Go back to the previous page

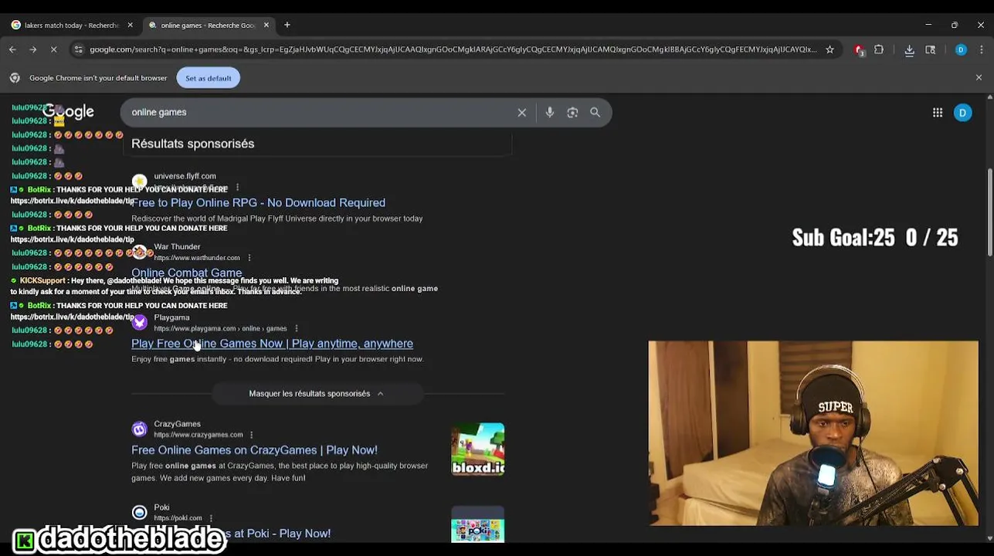tap(12, 49)
